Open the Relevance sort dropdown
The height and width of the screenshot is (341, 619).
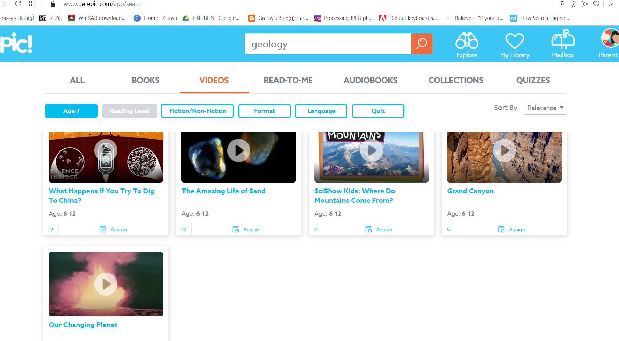[545, 108]
